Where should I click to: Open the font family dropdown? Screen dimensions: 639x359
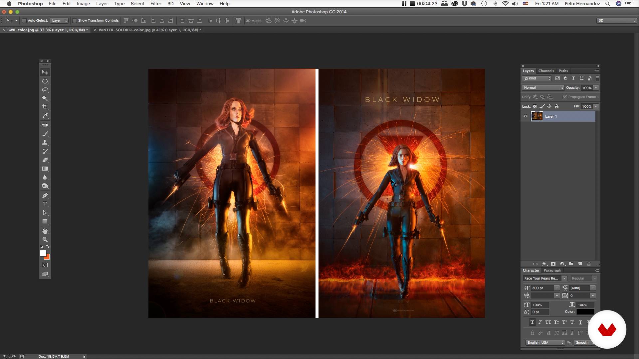click(x=564, y=278)
